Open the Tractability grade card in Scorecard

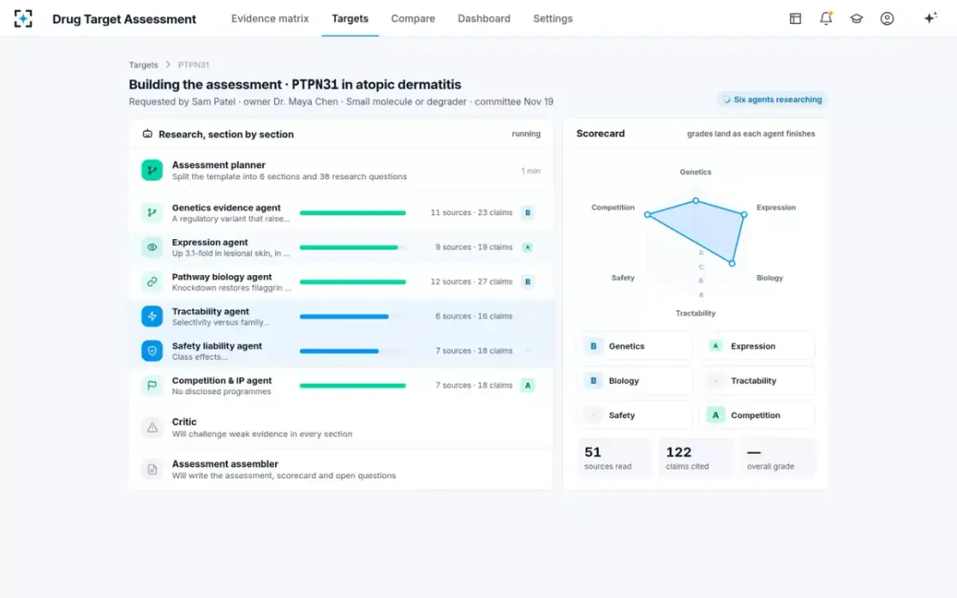[x=758, y=381]
